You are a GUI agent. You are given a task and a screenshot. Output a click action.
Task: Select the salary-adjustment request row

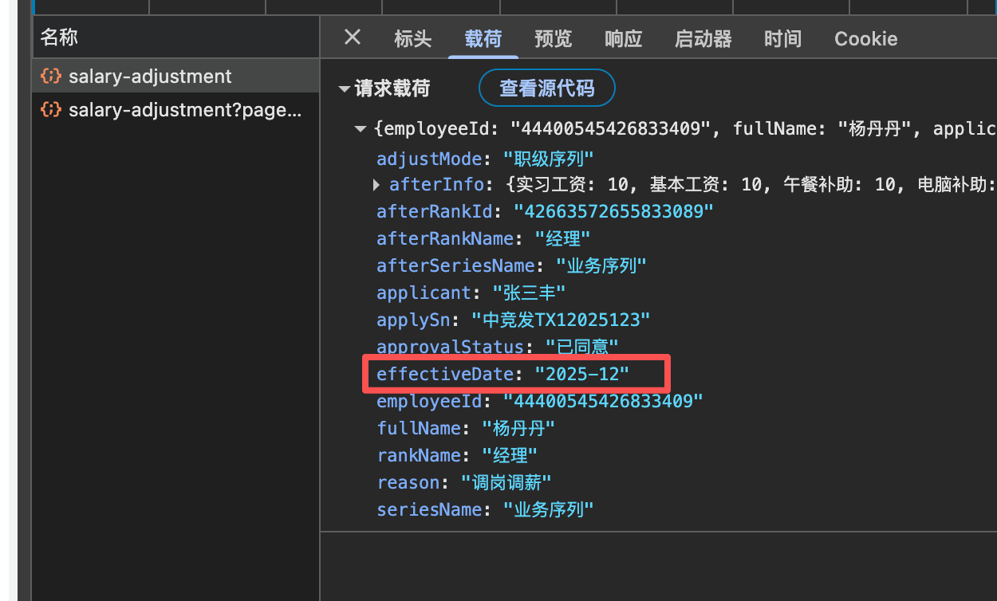pyautogui.click(x=150, y=77)
